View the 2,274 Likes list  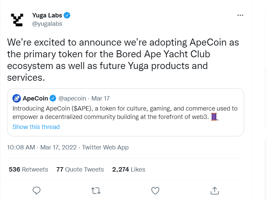[x=128, y=170]
